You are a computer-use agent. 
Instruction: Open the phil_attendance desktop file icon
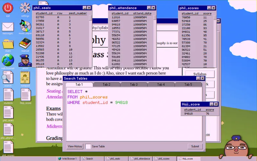pyautogui.click(x=8, y=130)
